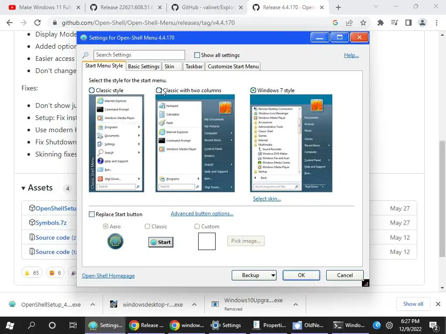Click Chrome's back navigation arrow
This screenshot has height=334, width=446.
[x=10, y=23]
